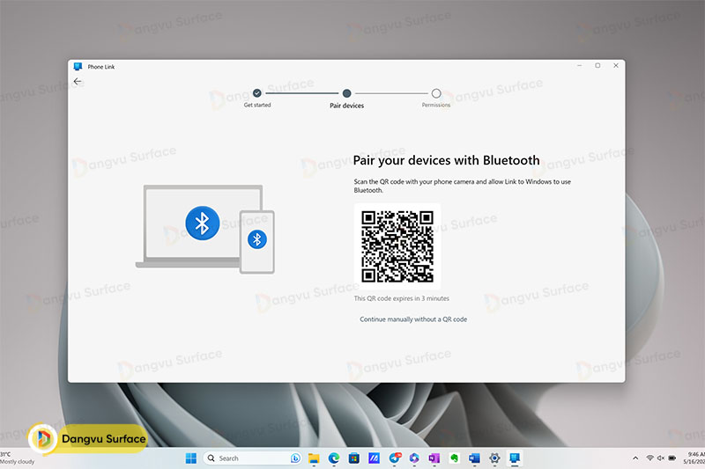Click the Phone Link title bar app icon
705x469 pixels.
pyautogui.click(x=78, y=66)
